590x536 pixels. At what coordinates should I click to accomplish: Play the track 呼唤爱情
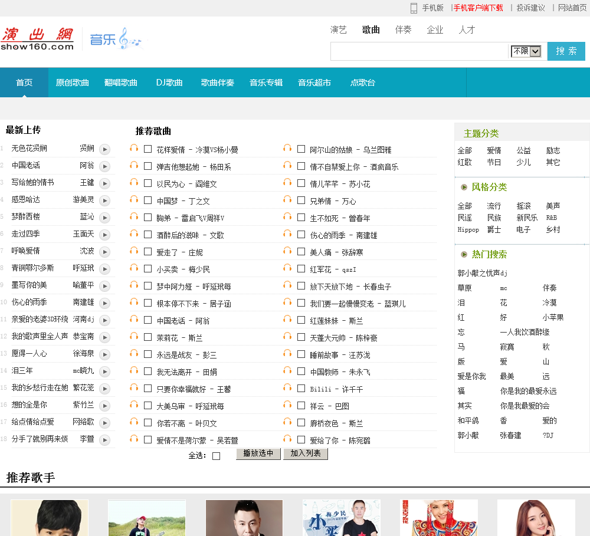tap(104, 252)
